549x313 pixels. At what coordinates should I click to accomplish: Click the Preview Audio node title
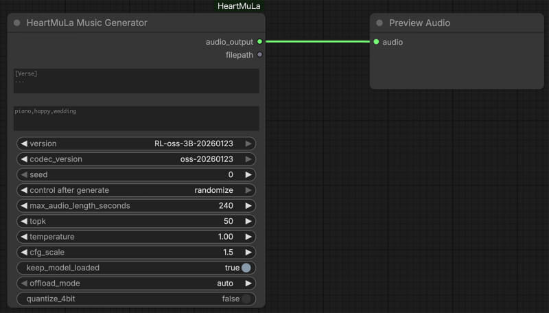point(419,23)
